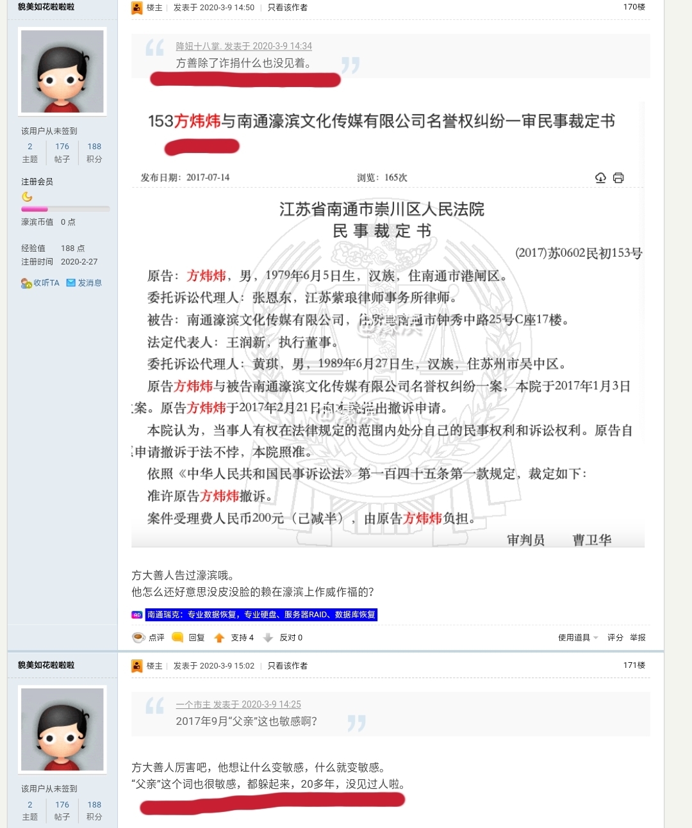Viewport: 692px width, 828px height.
Task: Click the 点评 comment icon
Action: (x=138, y=637)
